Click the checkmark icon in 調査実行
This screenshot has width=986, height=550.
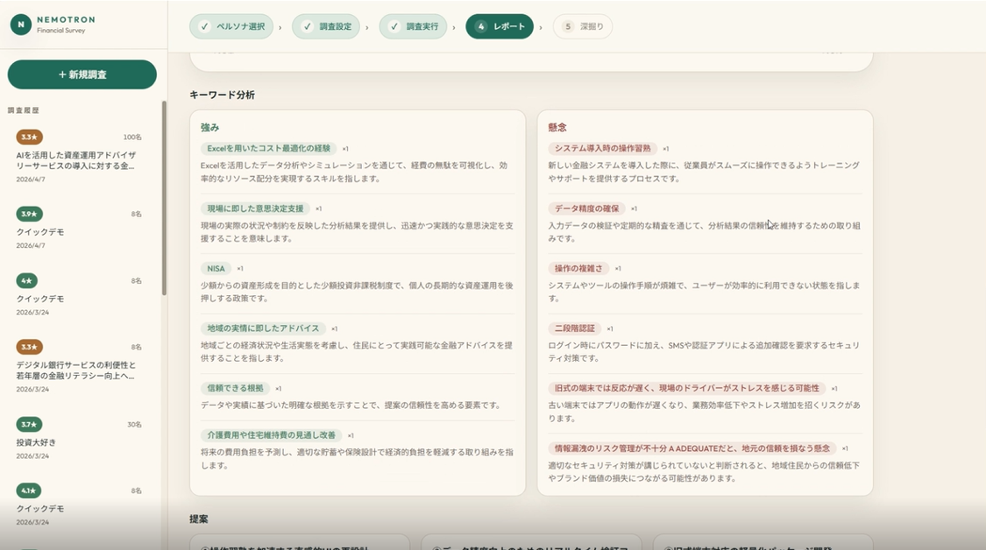[394, 26]
